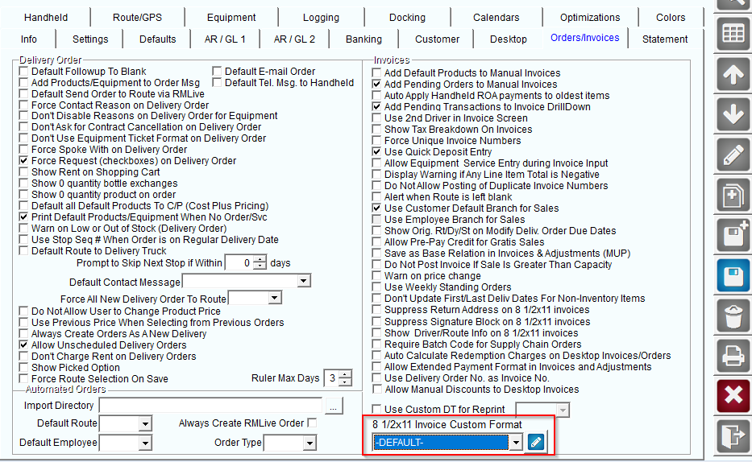Toggle Add Pending Orders to Manual Invoices
This screenshot has height=462, width=752.
point(376,85)
